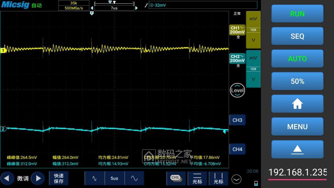Decrease CH2 scale toward V
Screen dimensions: 334x188
point(253,79)
